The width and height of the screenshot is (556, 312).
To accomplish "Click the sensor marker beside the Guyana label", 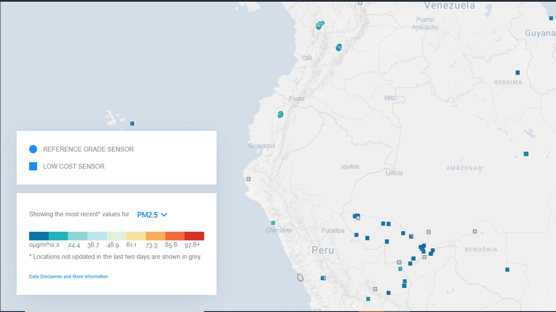I will tap(551, 18).
